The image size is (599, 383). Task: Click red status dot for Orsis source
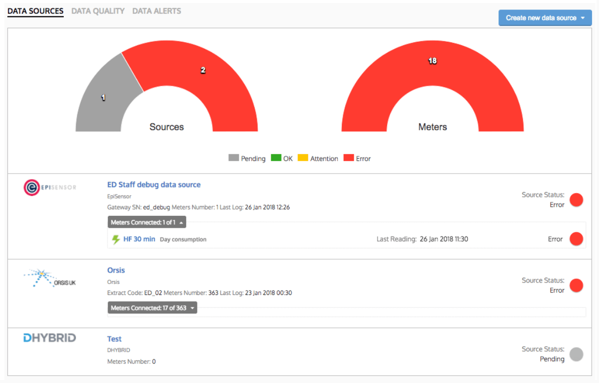tap(576, 286)
